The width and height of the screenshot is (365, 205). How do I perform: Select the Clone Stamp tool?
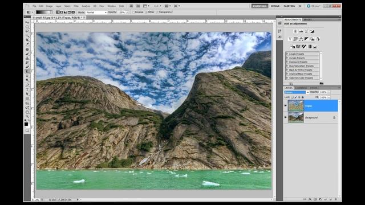coord(27,58)
